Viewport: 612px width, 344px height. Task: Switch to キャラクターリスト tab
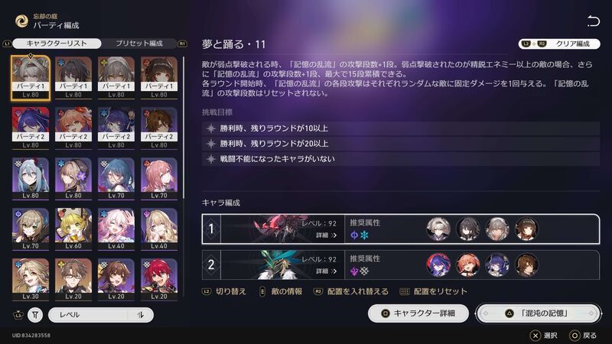[x=57, y=44]
